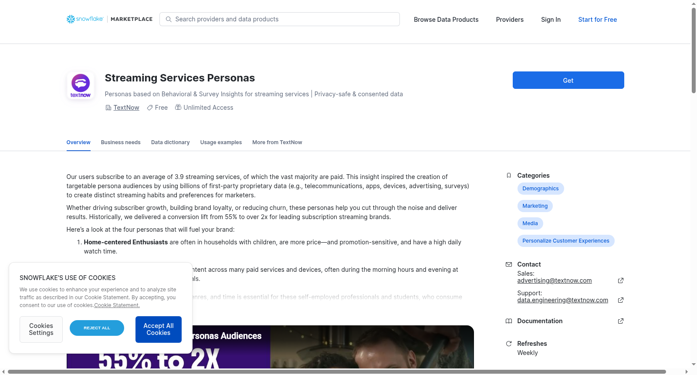Viewport: 697px width, 375px height.
Task: Open sales email external link icon
Action: click(x=621, y=280)
